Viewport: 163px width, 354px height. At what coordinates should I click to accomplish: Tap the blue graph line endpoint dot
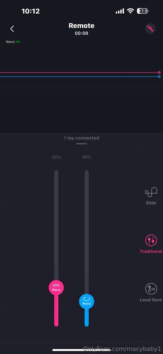[x=159, y=77]
